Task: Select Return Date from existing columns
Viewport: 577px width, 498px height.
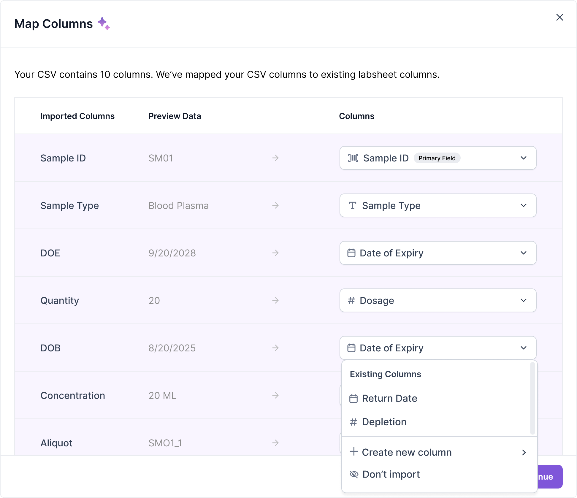Action: click(x=389, y=398)
